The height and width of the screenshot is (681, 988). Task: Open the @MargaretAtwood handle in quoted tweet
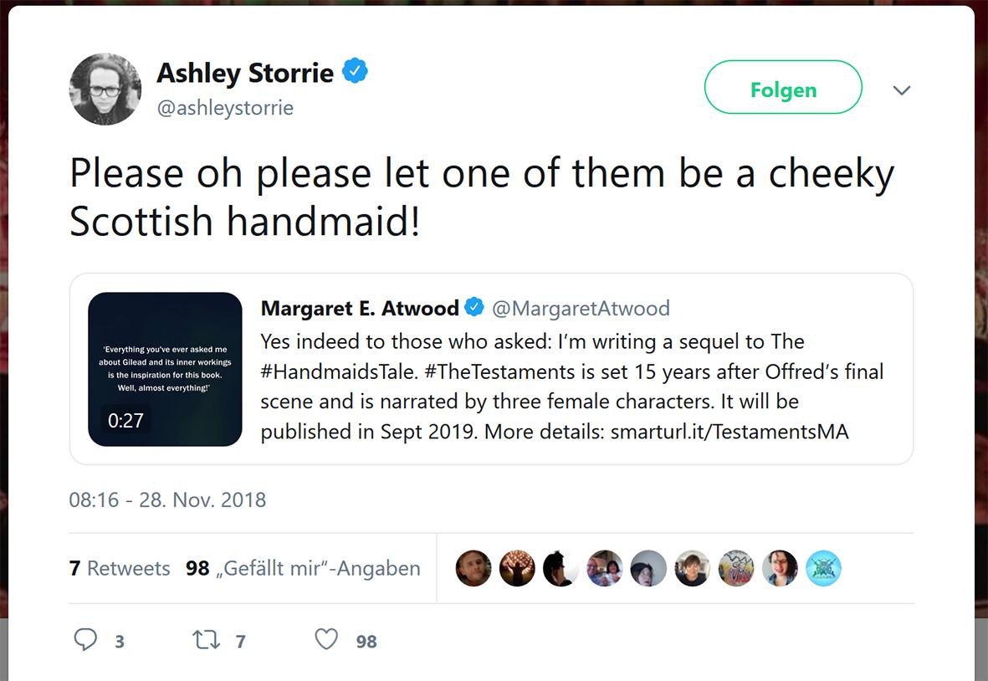pyautogui.click(x=581, y=308)
